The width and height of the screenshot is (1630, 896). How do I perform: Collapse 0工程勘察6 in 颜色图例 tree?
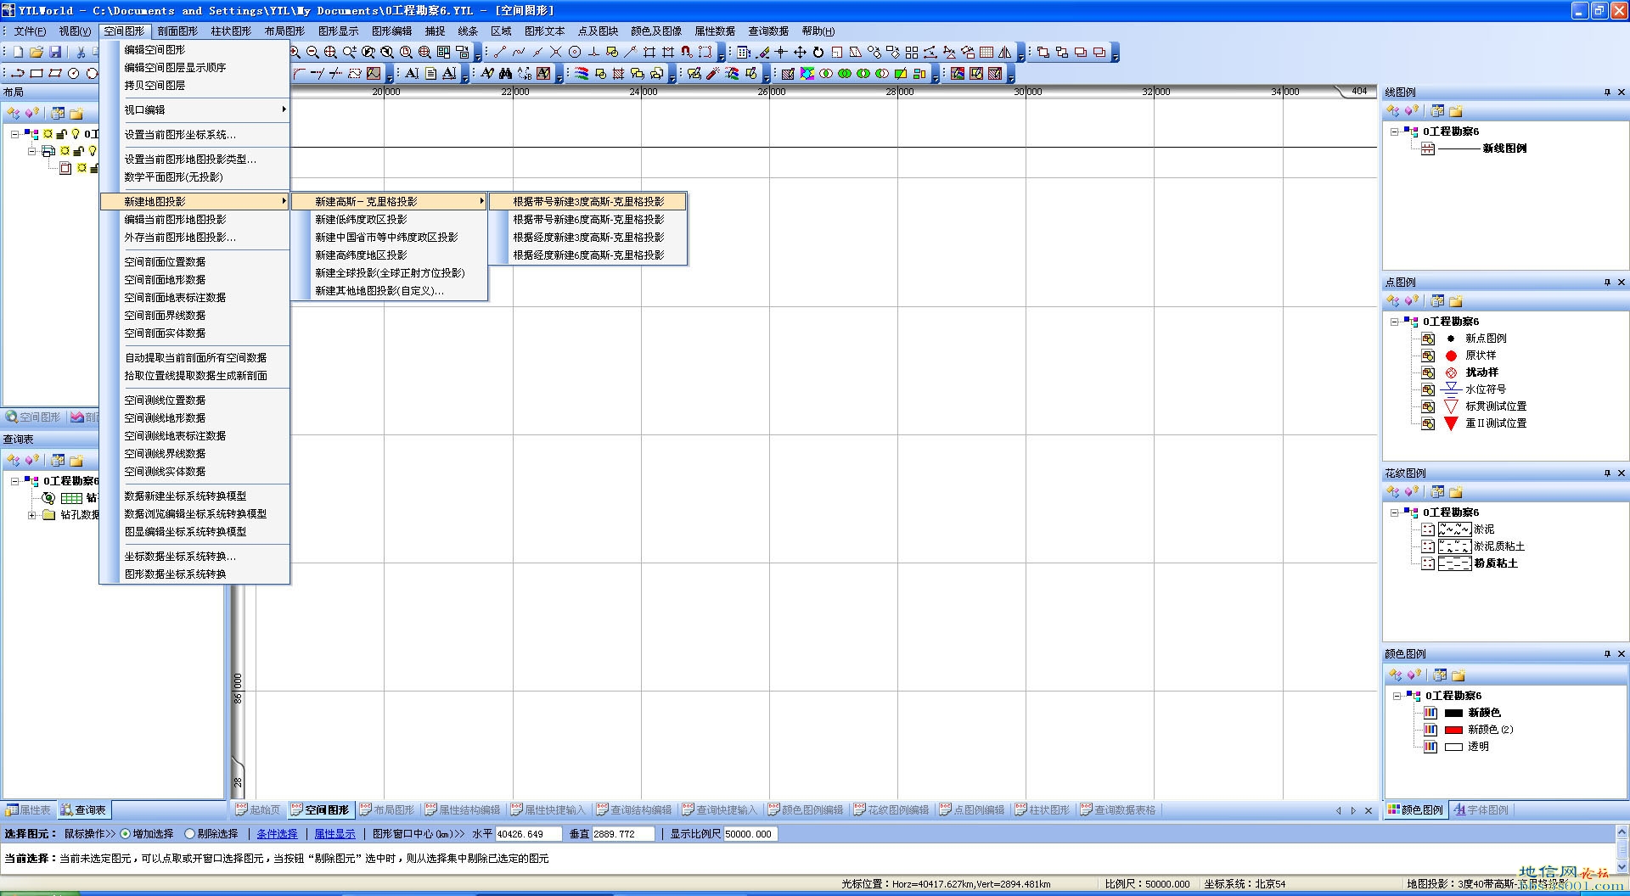1397,696
